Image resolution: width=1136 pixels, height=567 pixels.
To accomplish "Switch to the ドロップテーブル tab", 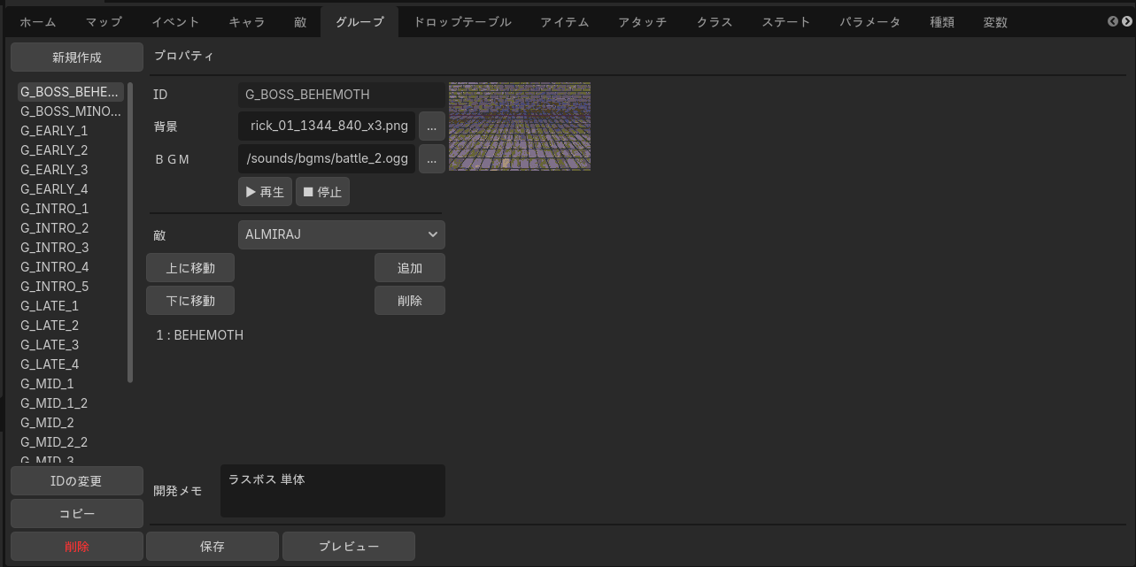I will pos(462,22).
